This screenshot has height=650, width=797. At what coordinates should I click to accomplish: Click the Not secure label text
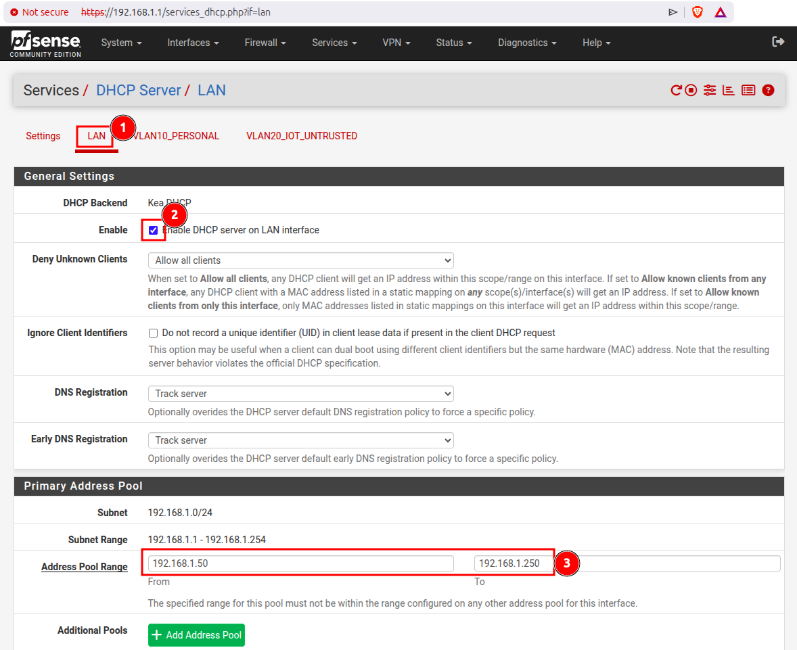pos(45,12)
